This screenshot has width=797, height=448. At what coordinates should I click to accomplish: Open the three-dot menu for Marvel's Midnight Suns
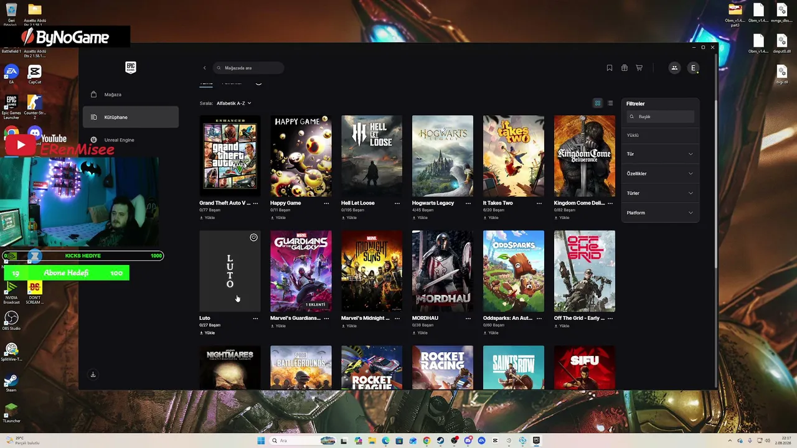(397, 318)
